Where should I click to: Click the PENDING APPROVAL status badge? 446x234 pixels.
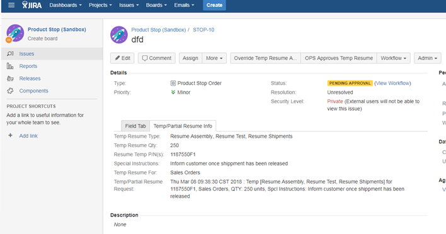tap(350, 83)
